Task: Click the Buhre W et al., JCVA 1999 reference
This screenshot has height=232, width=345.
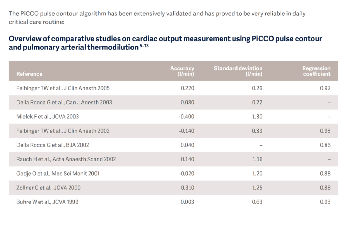Action: pyautogui.click(x=47, y=202)
